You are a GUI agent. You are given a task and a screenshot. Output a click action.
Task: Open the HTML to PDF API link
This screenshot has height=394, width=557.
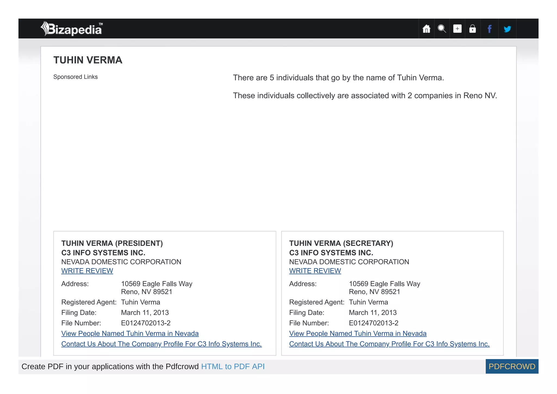233,367
